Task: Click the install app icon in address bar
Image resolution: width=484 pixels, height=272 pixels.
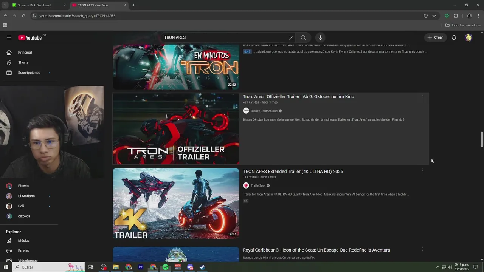Action: pyautogui.click(x=426, y=16)
